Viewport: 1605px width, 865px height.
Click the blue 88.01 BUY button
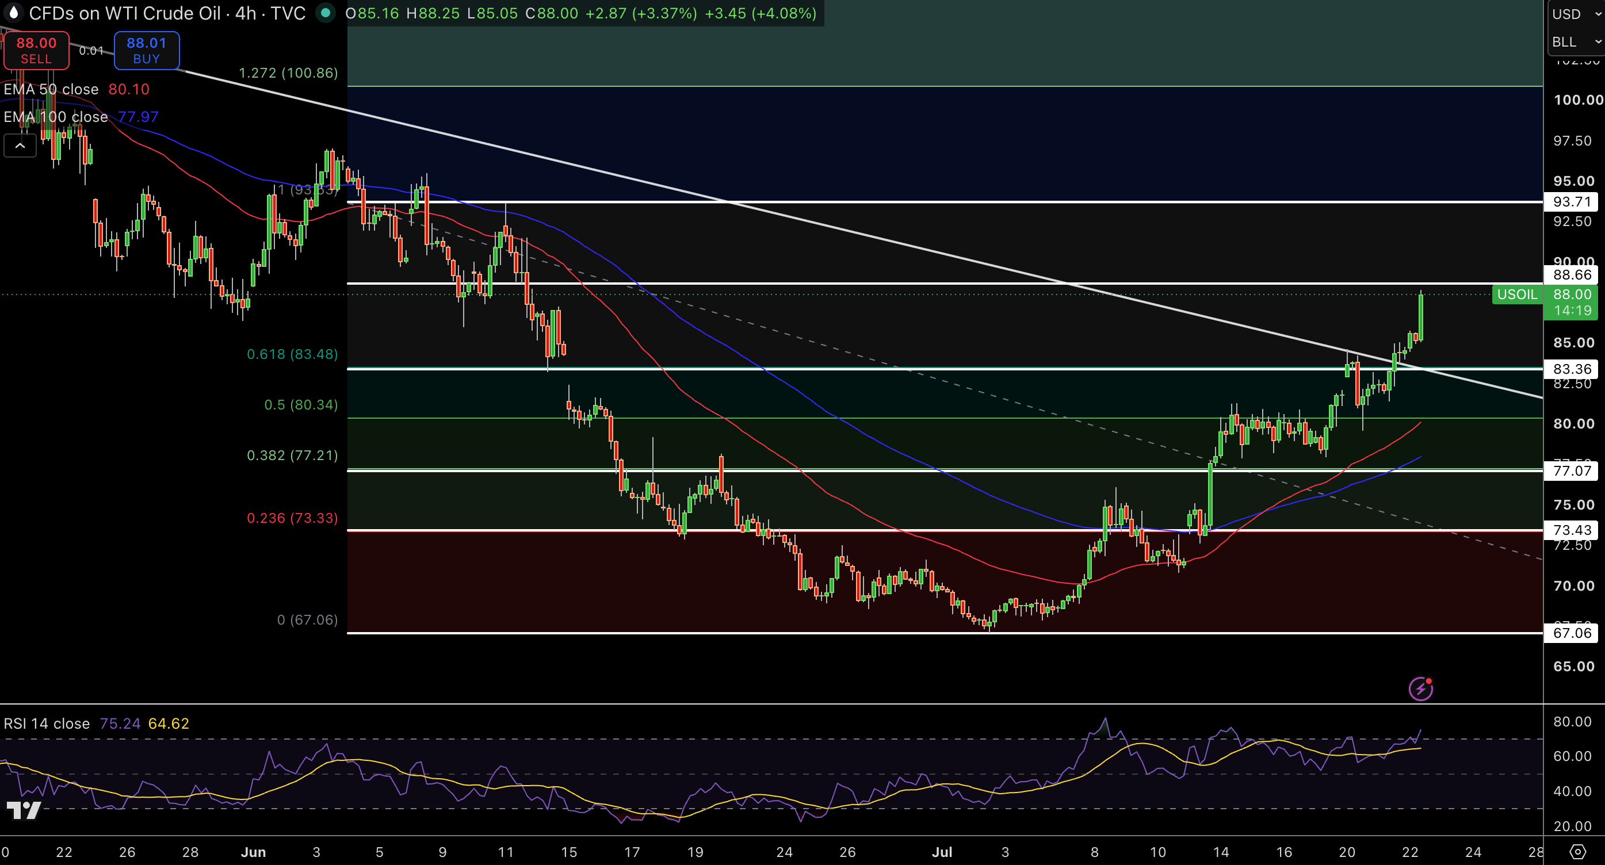click(147, 51)
